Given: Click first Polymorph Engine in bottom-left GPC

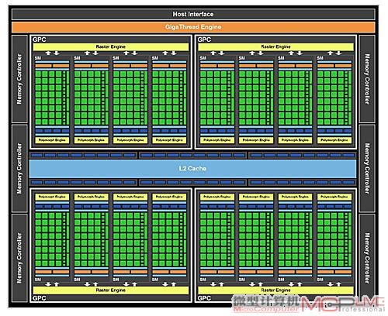Looking at the screenshot, I should pyautogui.click(x=52, y=197).
